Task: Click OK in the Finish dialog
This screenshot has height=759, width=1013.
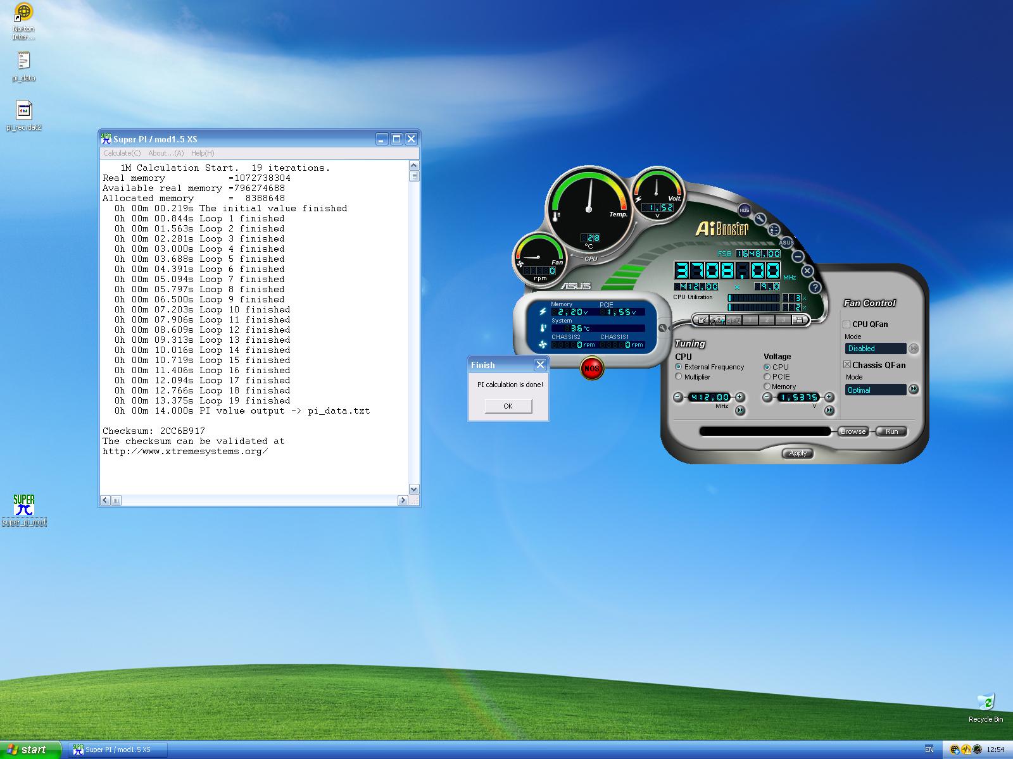Action: click(508, 406)
